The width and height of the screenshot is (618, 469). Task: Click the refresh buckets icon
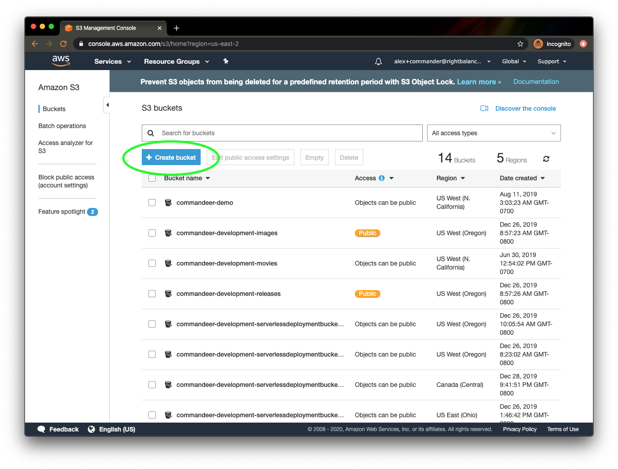tap(546, 159)
